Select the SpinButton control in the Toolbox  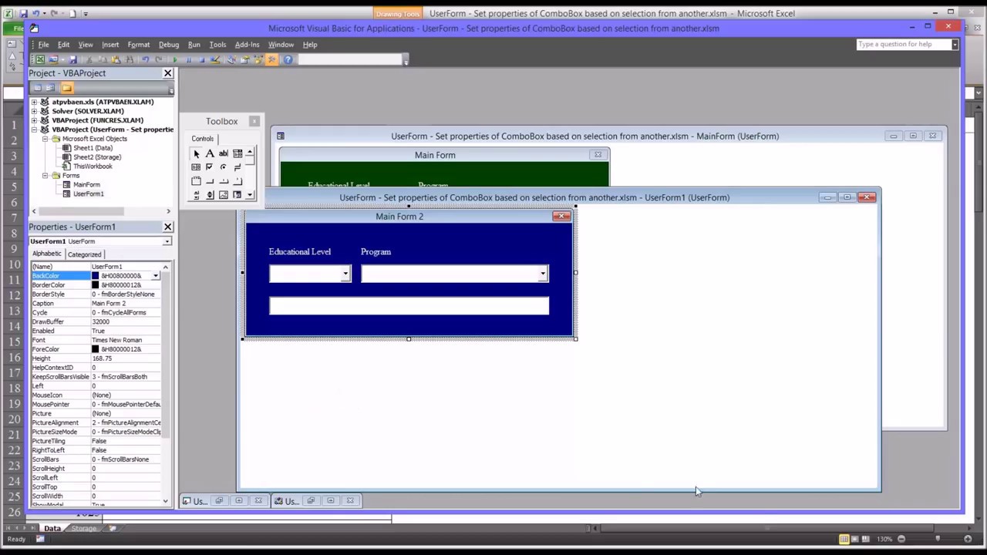click(210, 195)
